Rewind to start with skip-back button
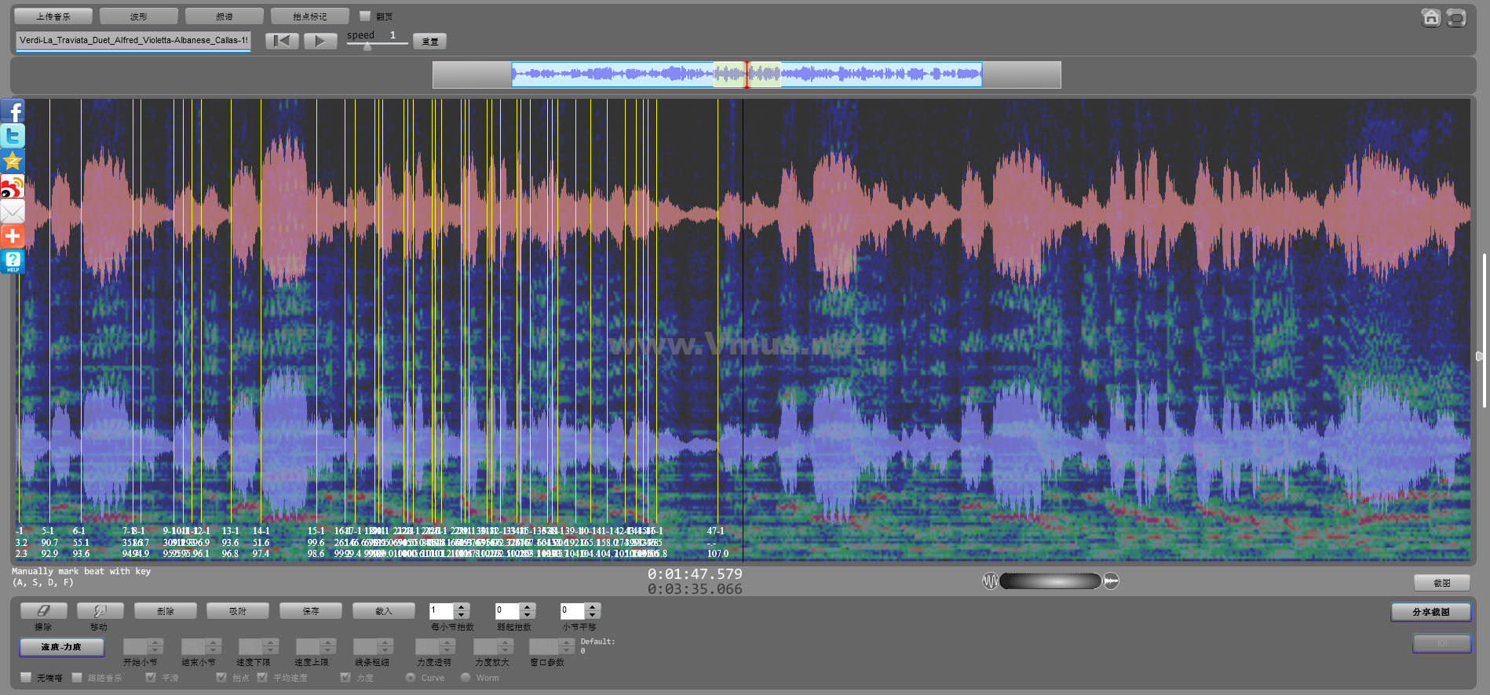This screenshot has width=1490, height=695. 282,41
